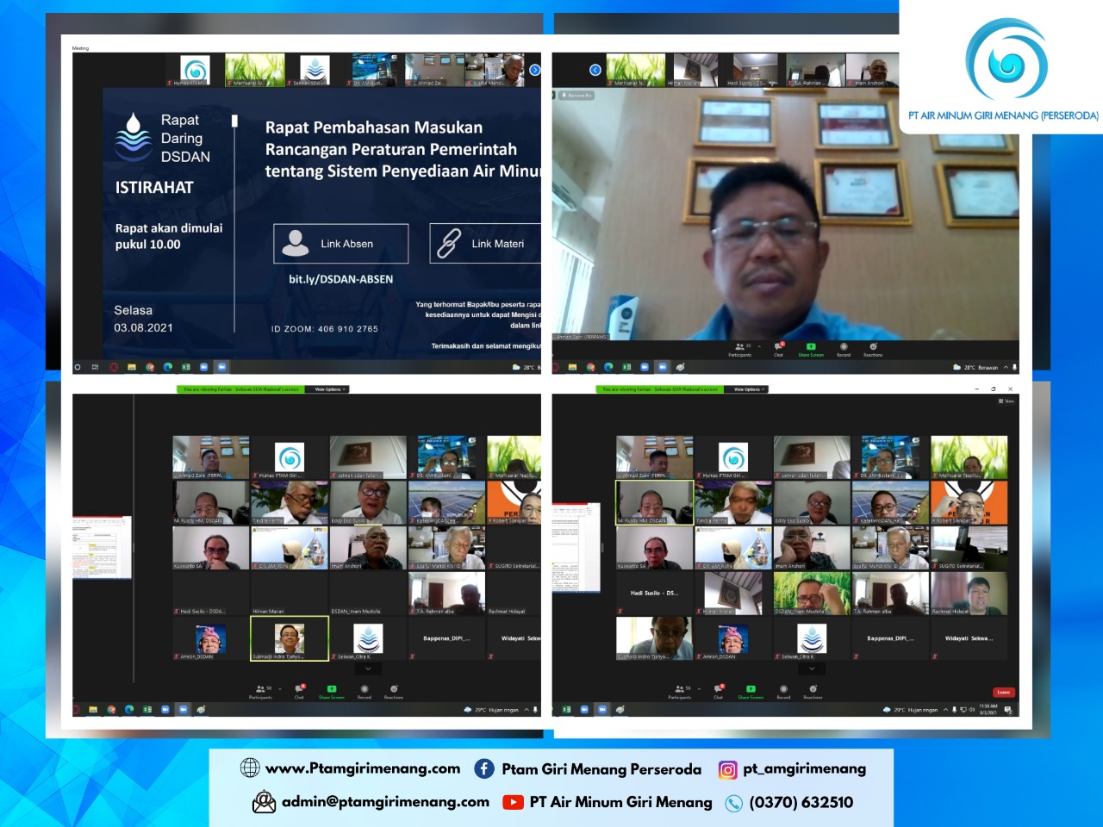The width and height of the screenshot is (1103, 827).
Task: Expand View Options dropdown in bottom-left window
Action: [x=330, y=389]
